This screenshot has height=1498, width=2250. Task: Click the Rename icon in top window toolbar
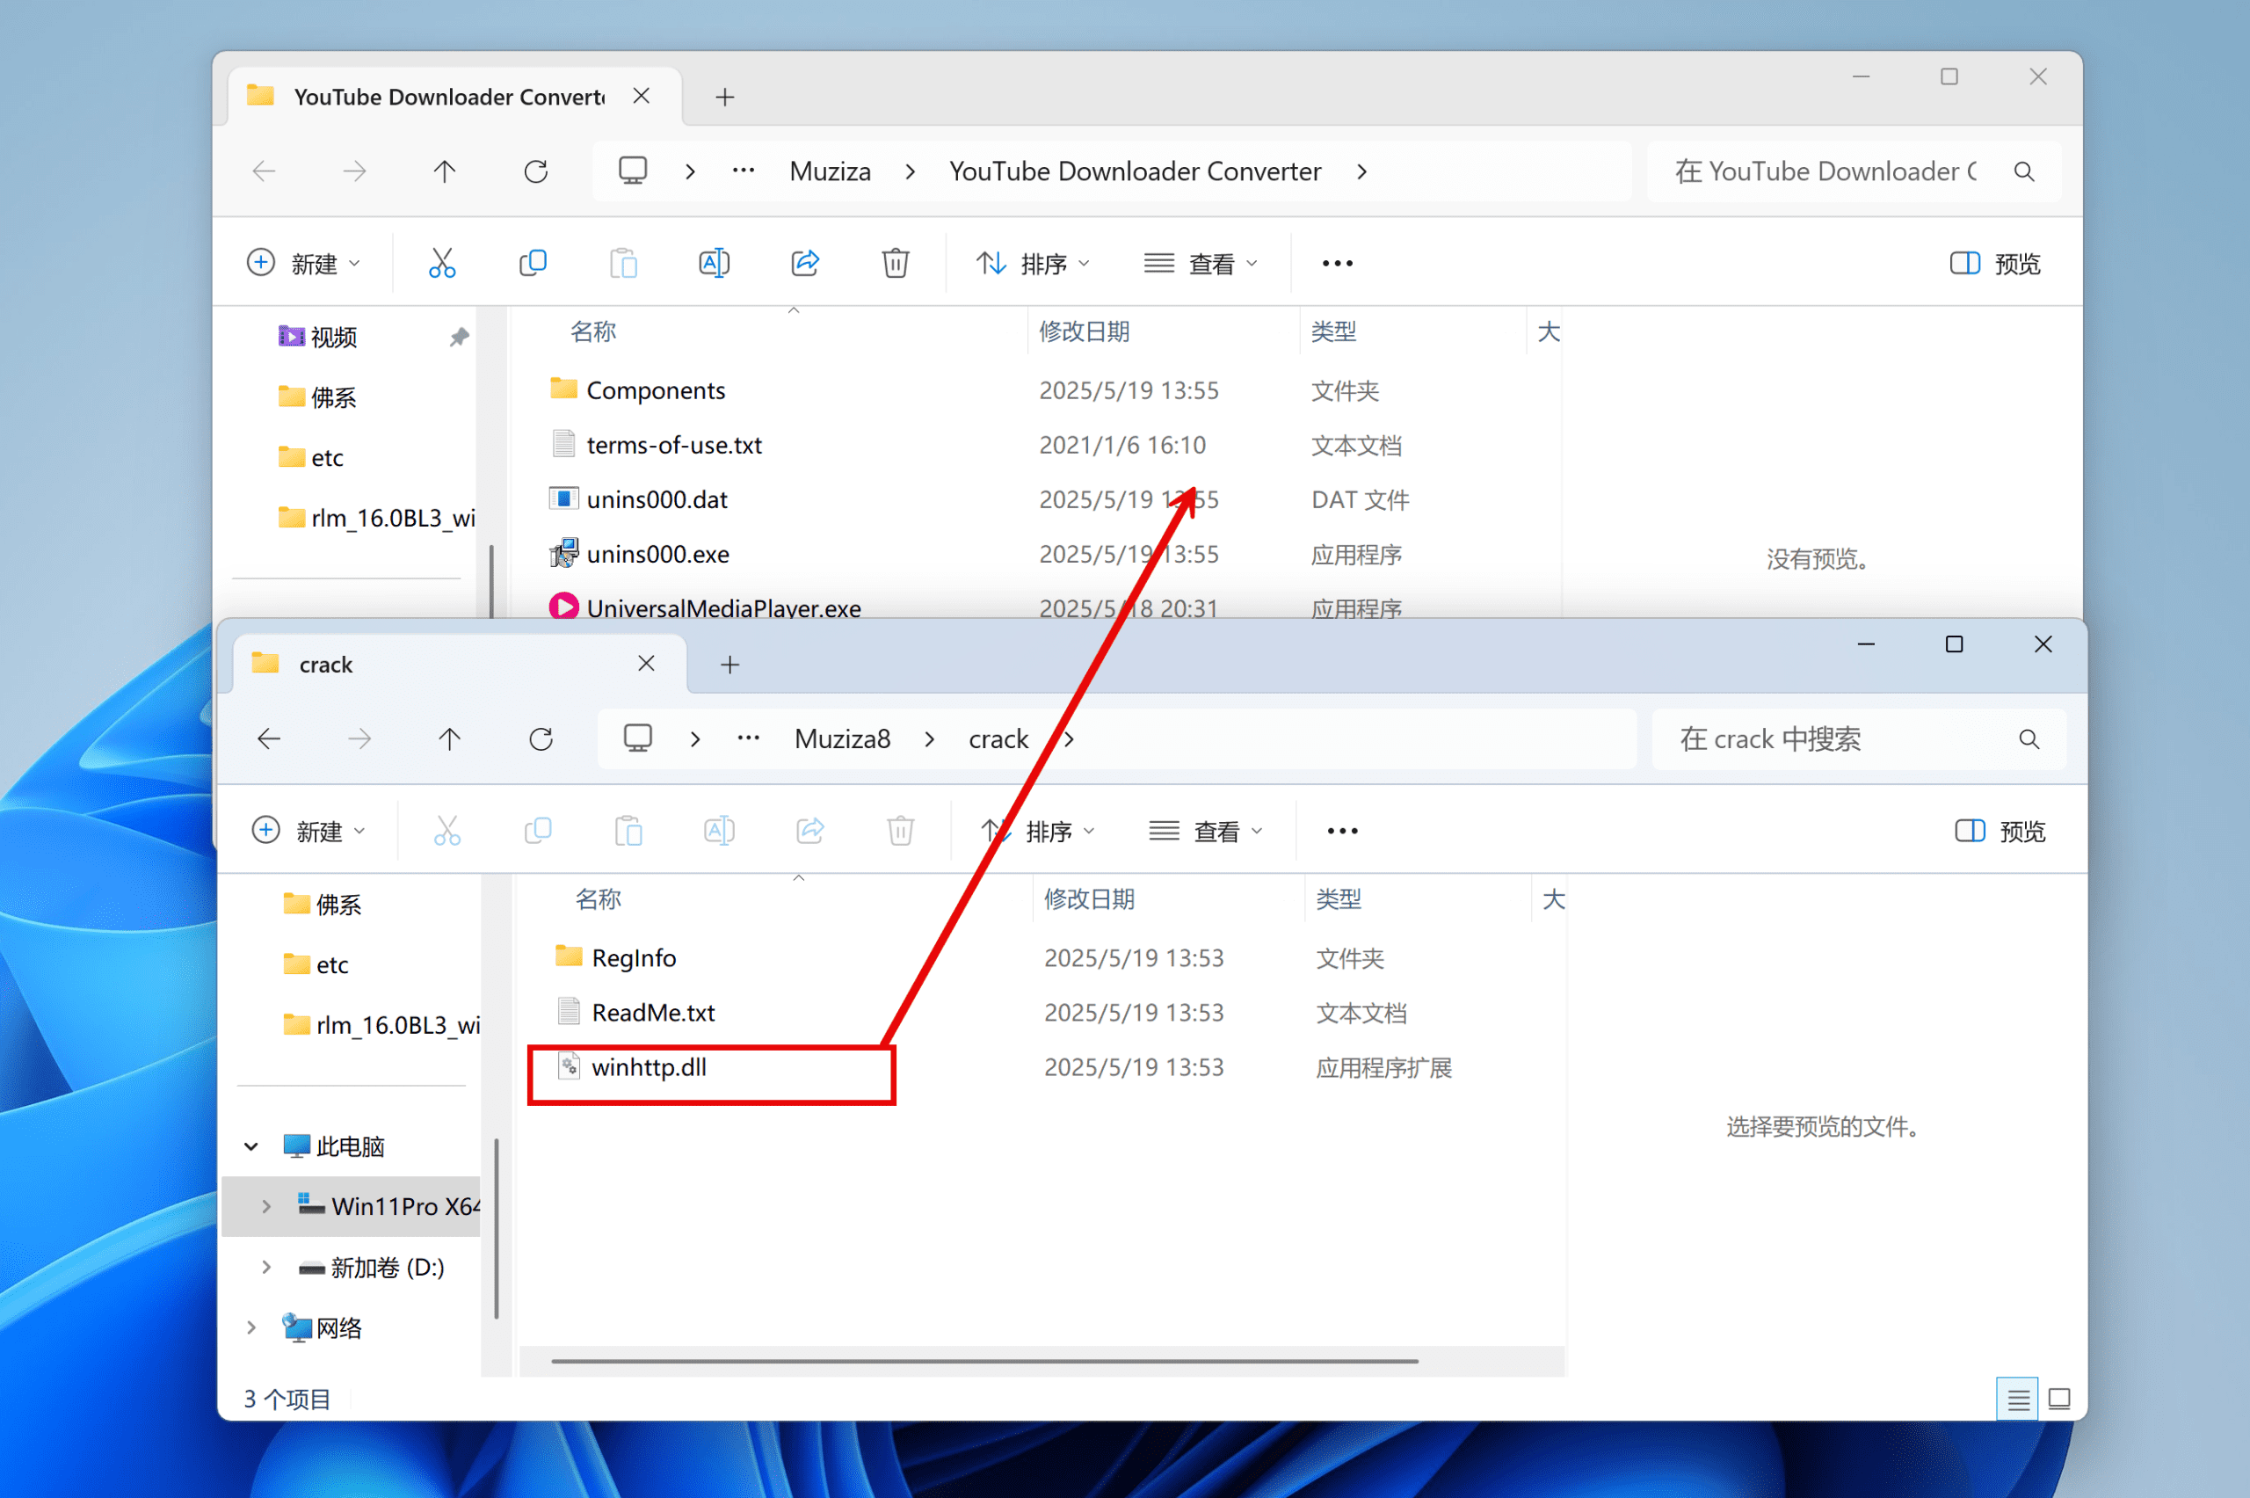point(715,263)
